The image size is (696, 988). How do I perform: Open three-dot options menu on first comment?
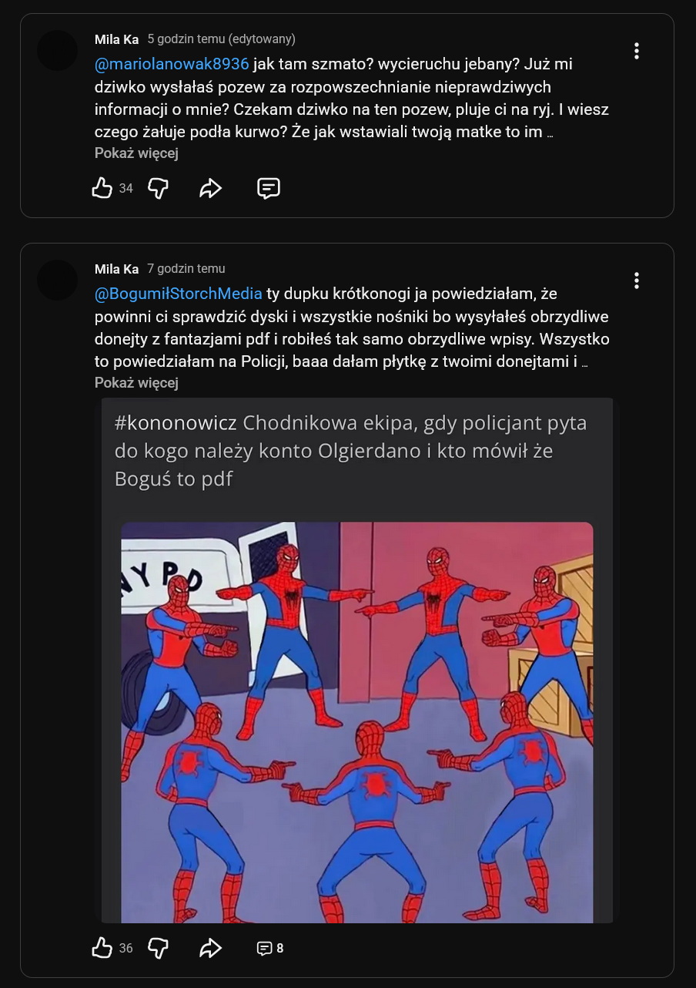[637, 51]
